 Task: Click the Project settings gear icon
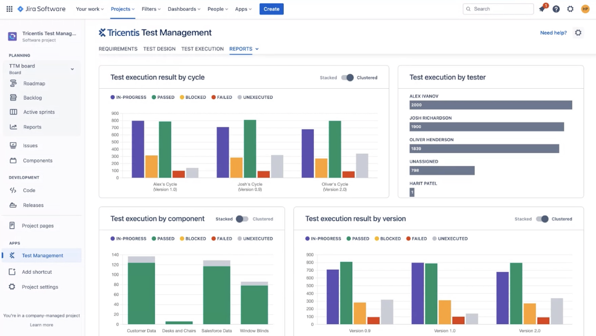tap(12, 287)
